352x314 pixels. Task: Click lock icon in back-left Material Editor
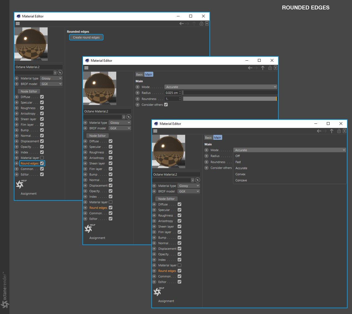coord(201,24)
